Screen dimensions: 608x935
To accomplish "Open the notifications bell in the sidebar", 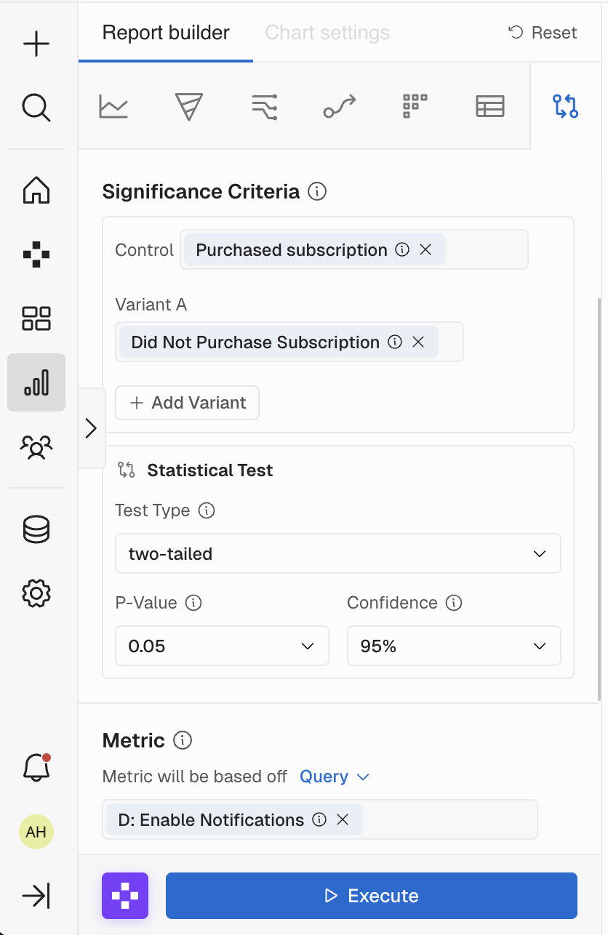I will [36, 767].
